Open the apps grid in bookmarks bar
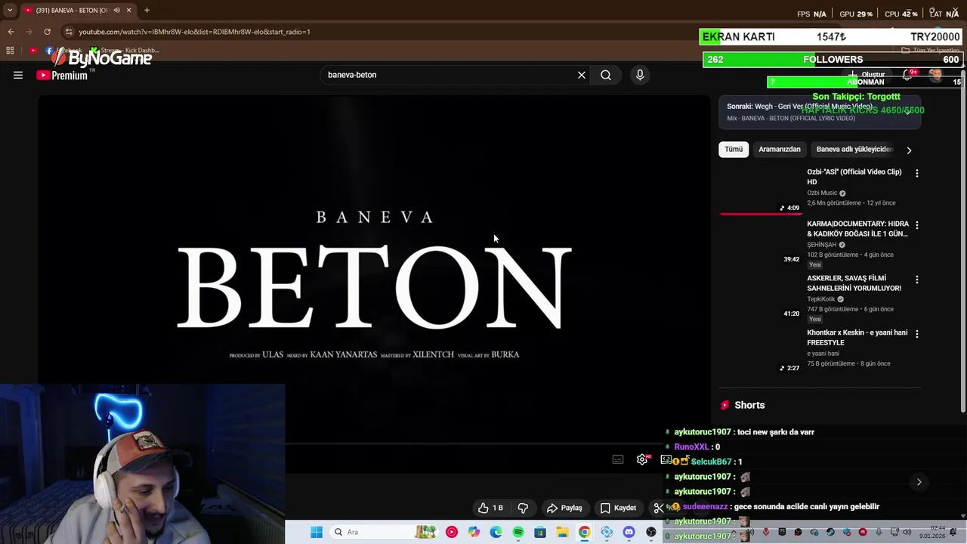The image size is (967, 544). pos(10,51)
